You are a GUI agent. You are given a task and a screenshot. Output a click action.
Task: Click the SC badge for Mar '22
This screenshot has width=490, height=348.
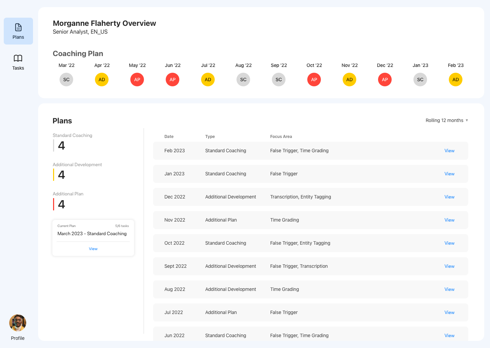point(66,79)
